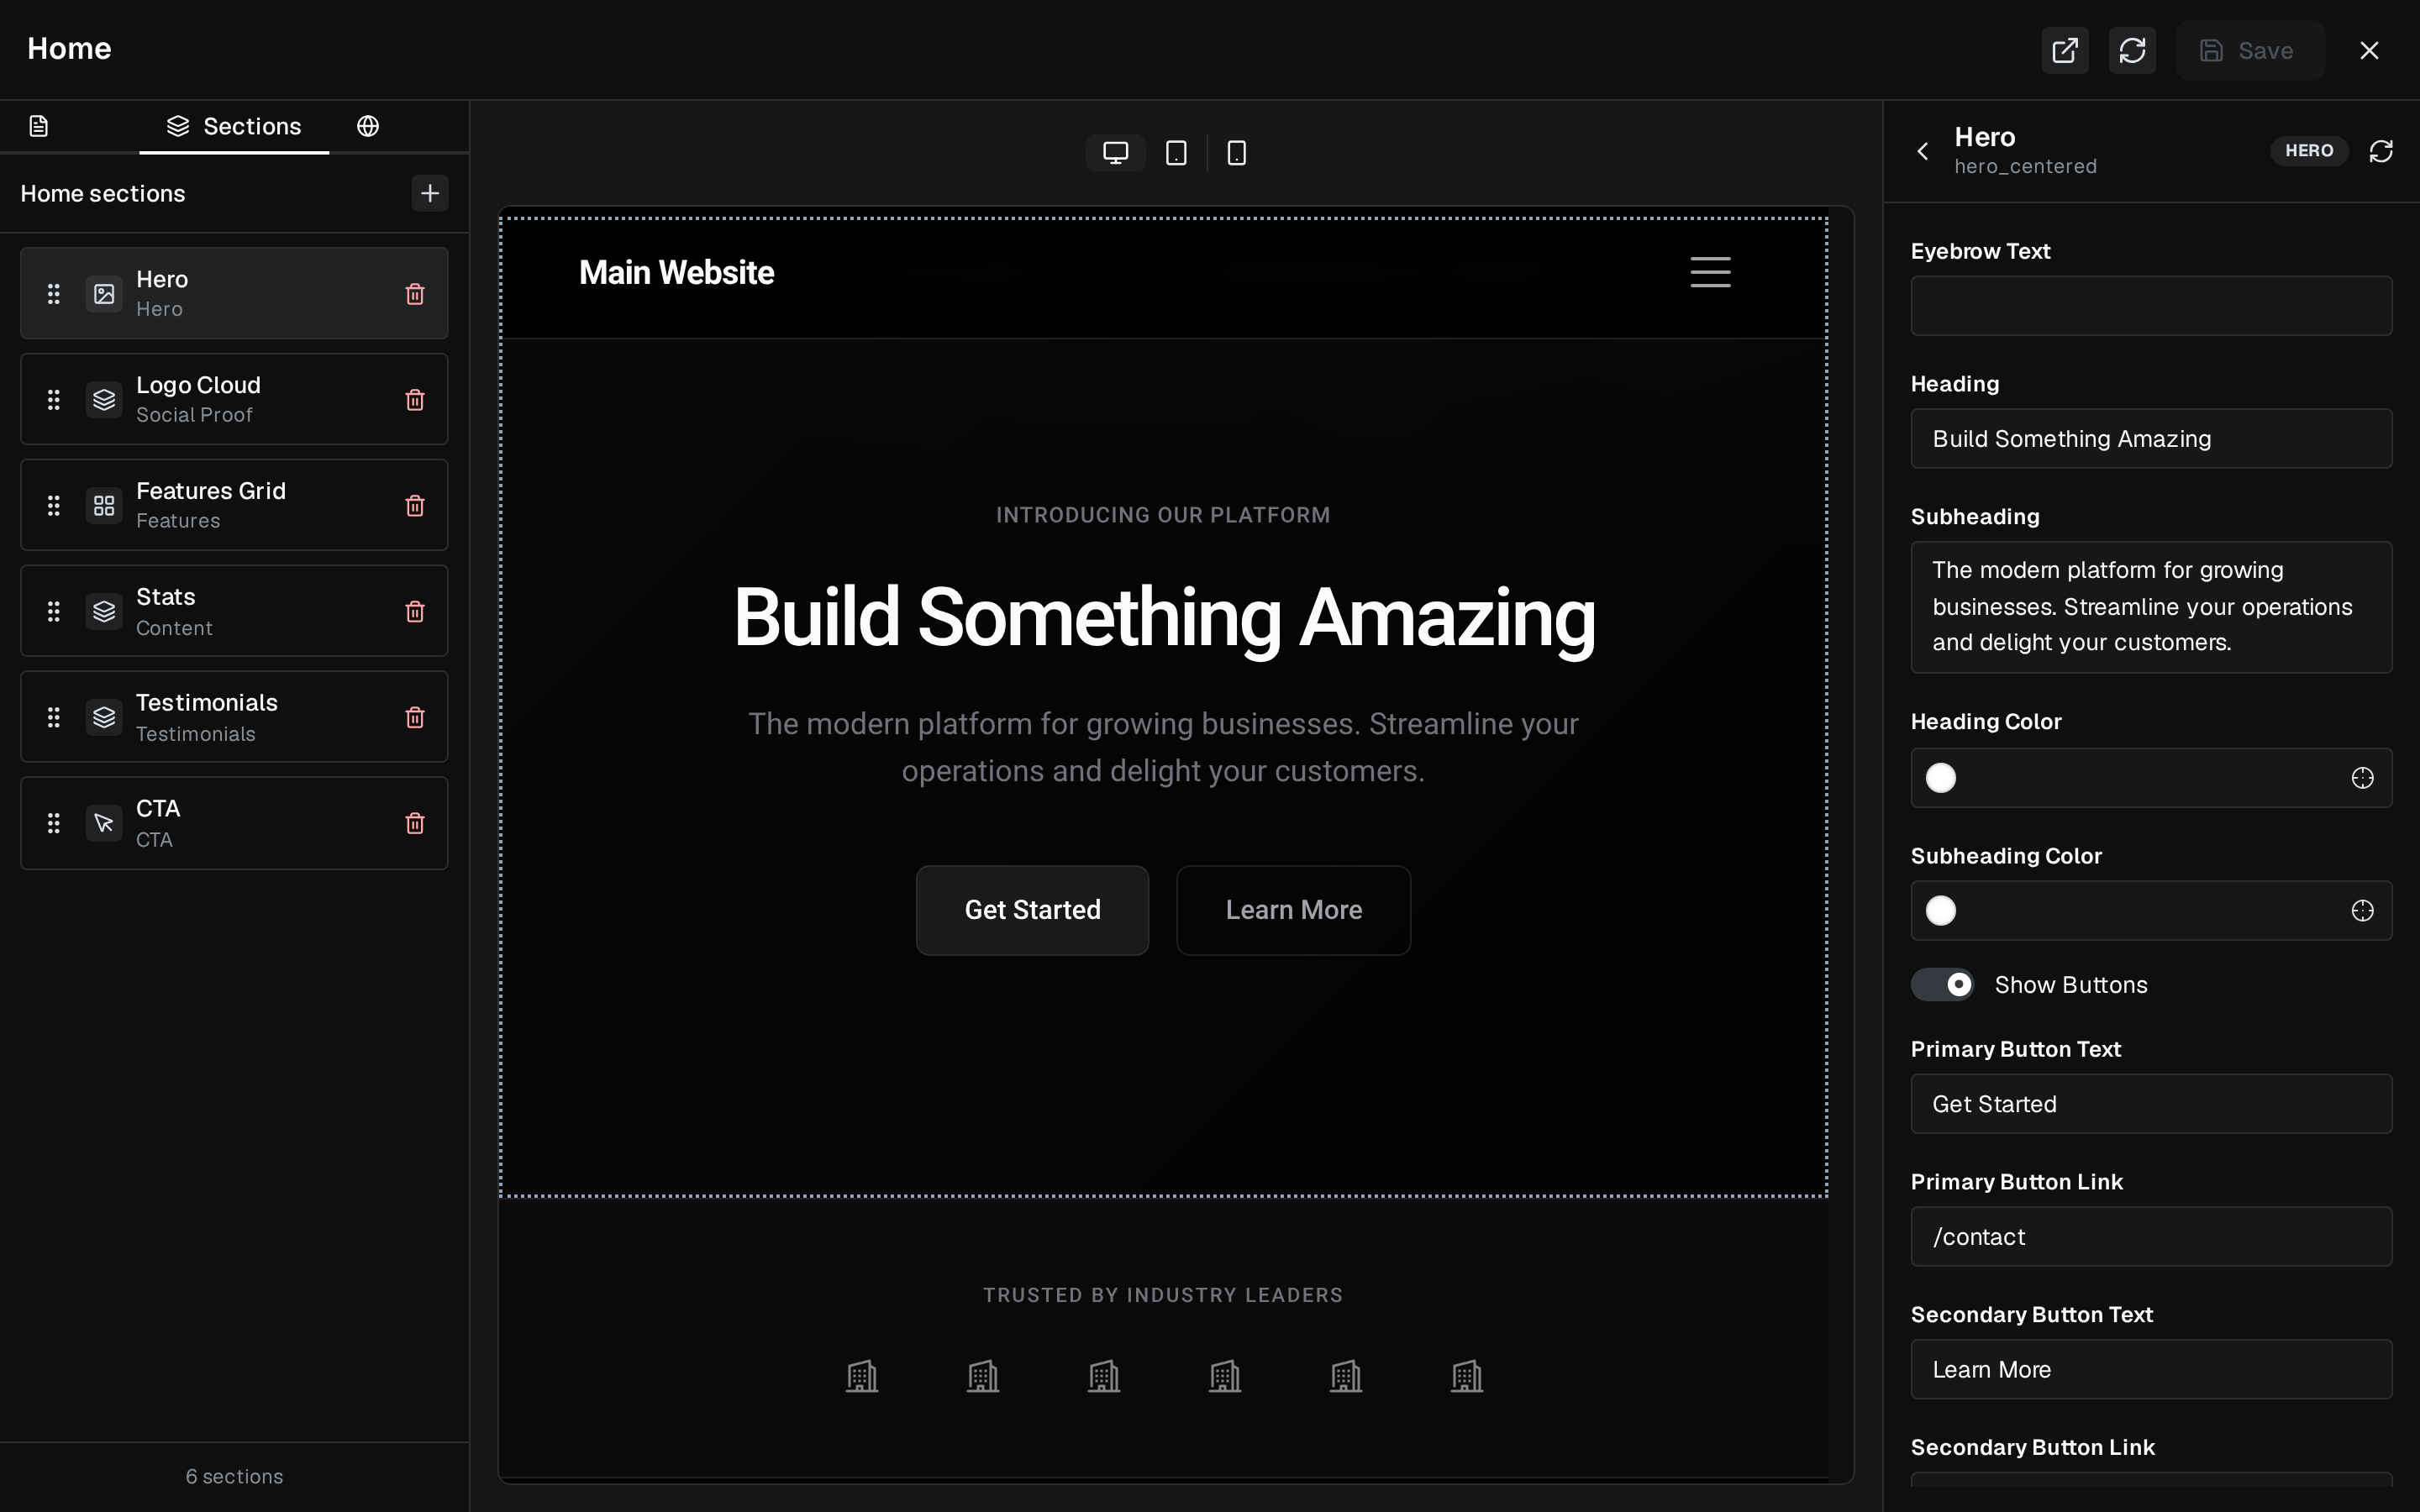
Task: Delete the Logo Cloud section
Action: (x=415, y=400)
